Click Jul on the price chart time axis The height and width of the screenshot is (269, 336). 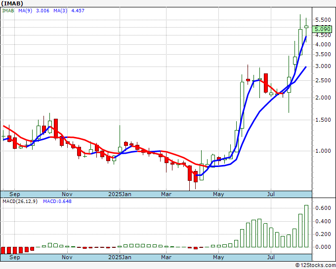coord(271,194)
